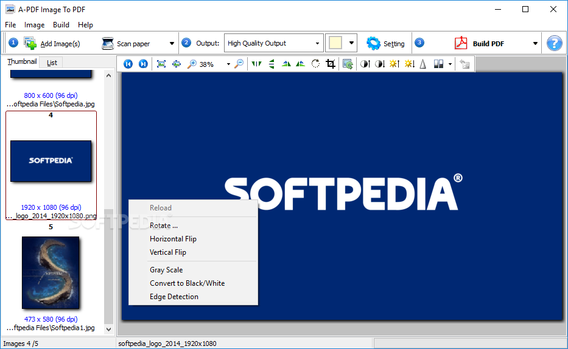Switch to the List tab
Viewport: 568px width, 349px height.
point(52,63)
